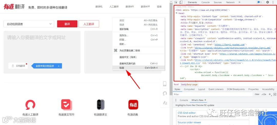Image resolution: width=277 pixels, height=125 pixels.
Task: Select html in the DOM breadcrumb
Action: (176, 85)
